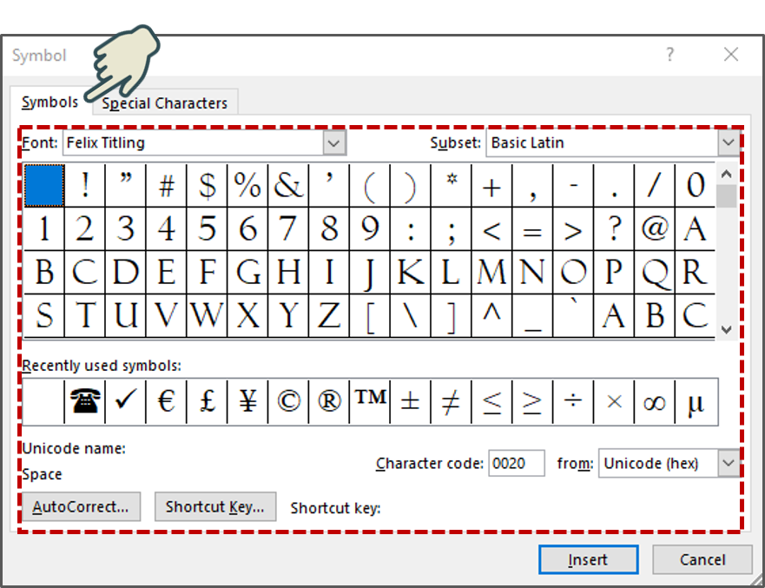Image resolution: width=765 pixels, height=588 pixels.
Task: Switch to the Special Characters tab
Action: click(x=164, y=102)
